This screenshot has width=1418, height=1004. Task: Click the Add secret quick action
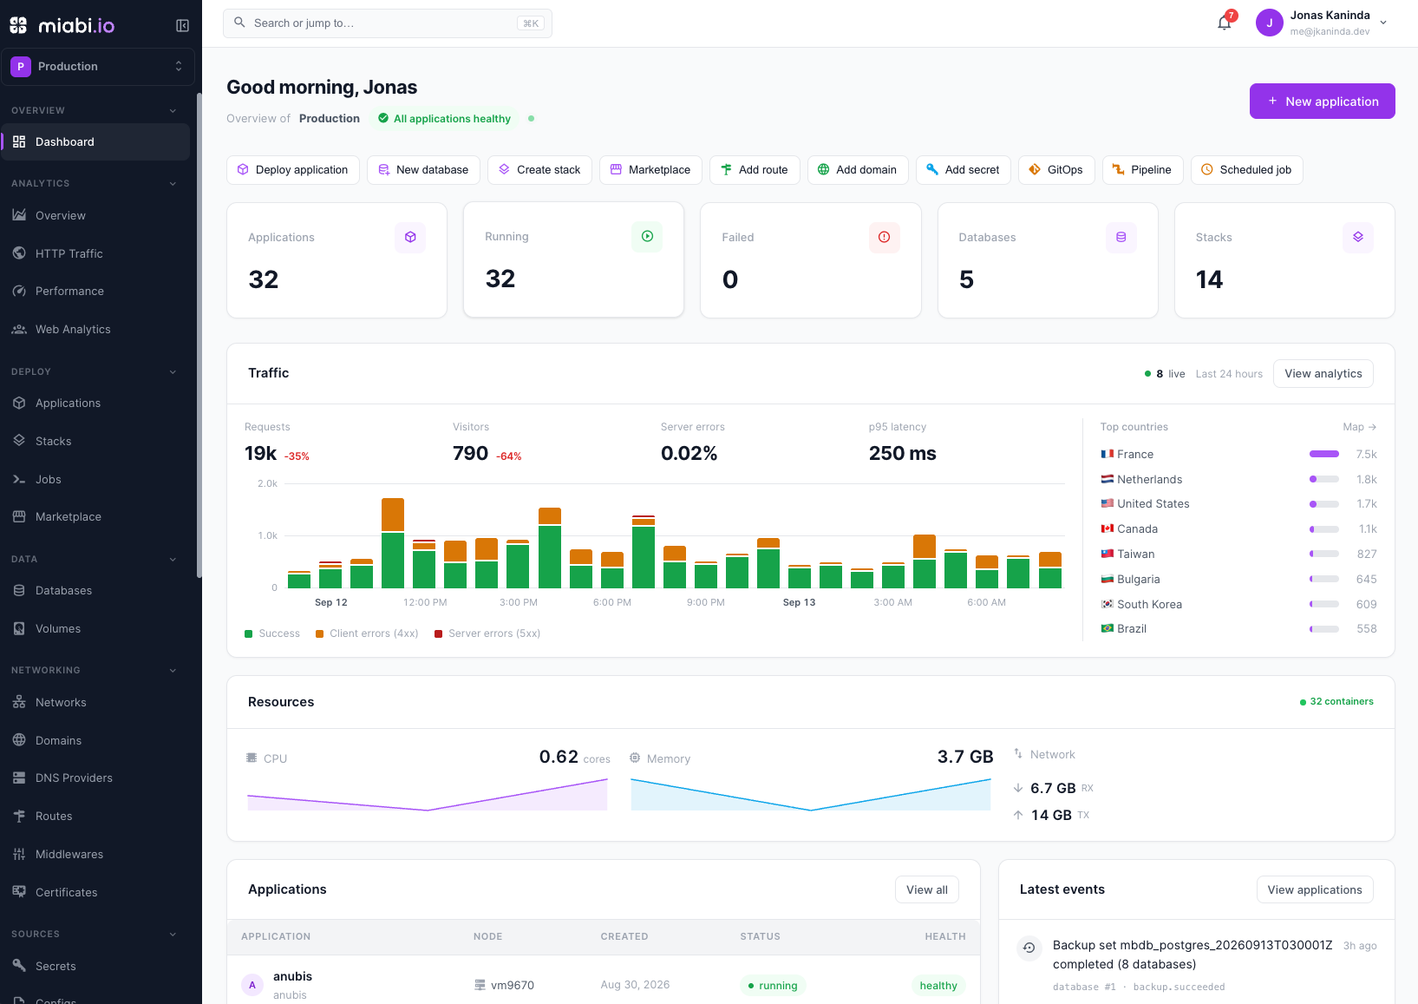964,170
